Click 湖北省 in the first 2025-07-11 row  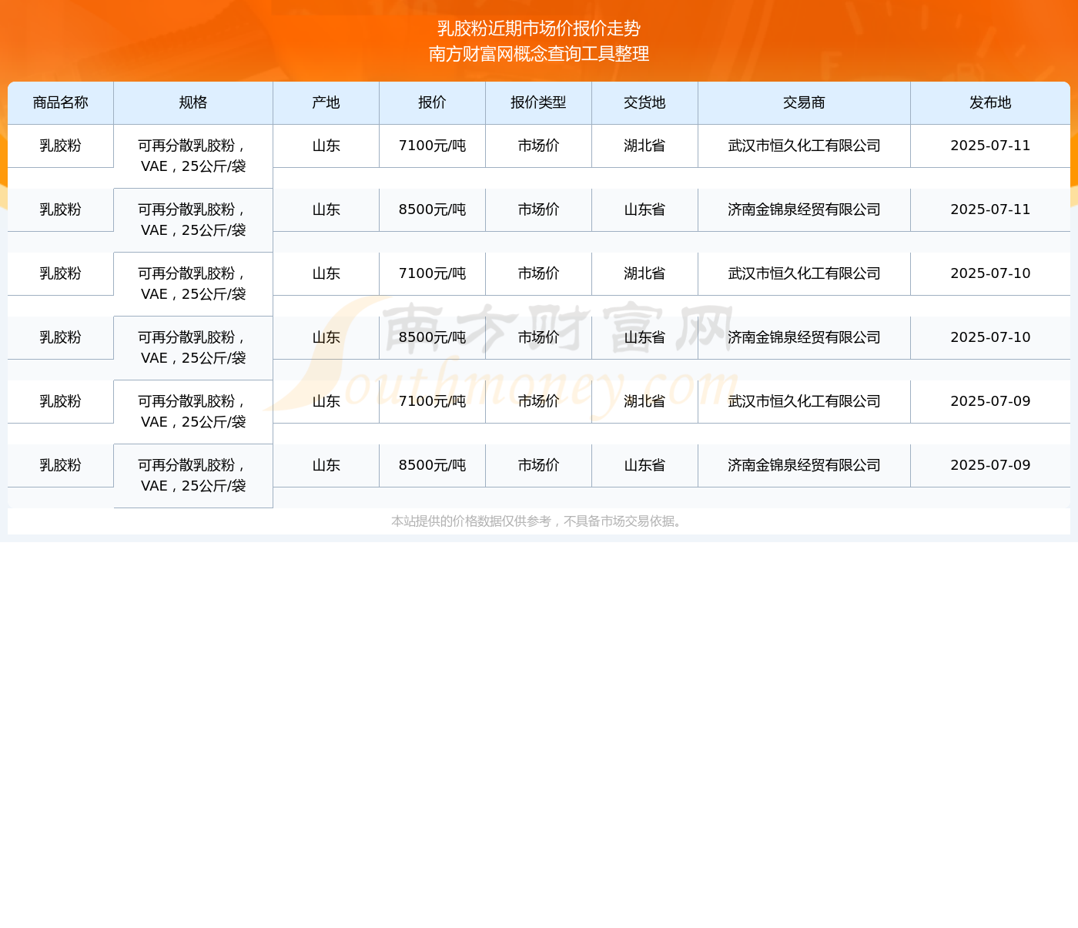tap(645, 146)
